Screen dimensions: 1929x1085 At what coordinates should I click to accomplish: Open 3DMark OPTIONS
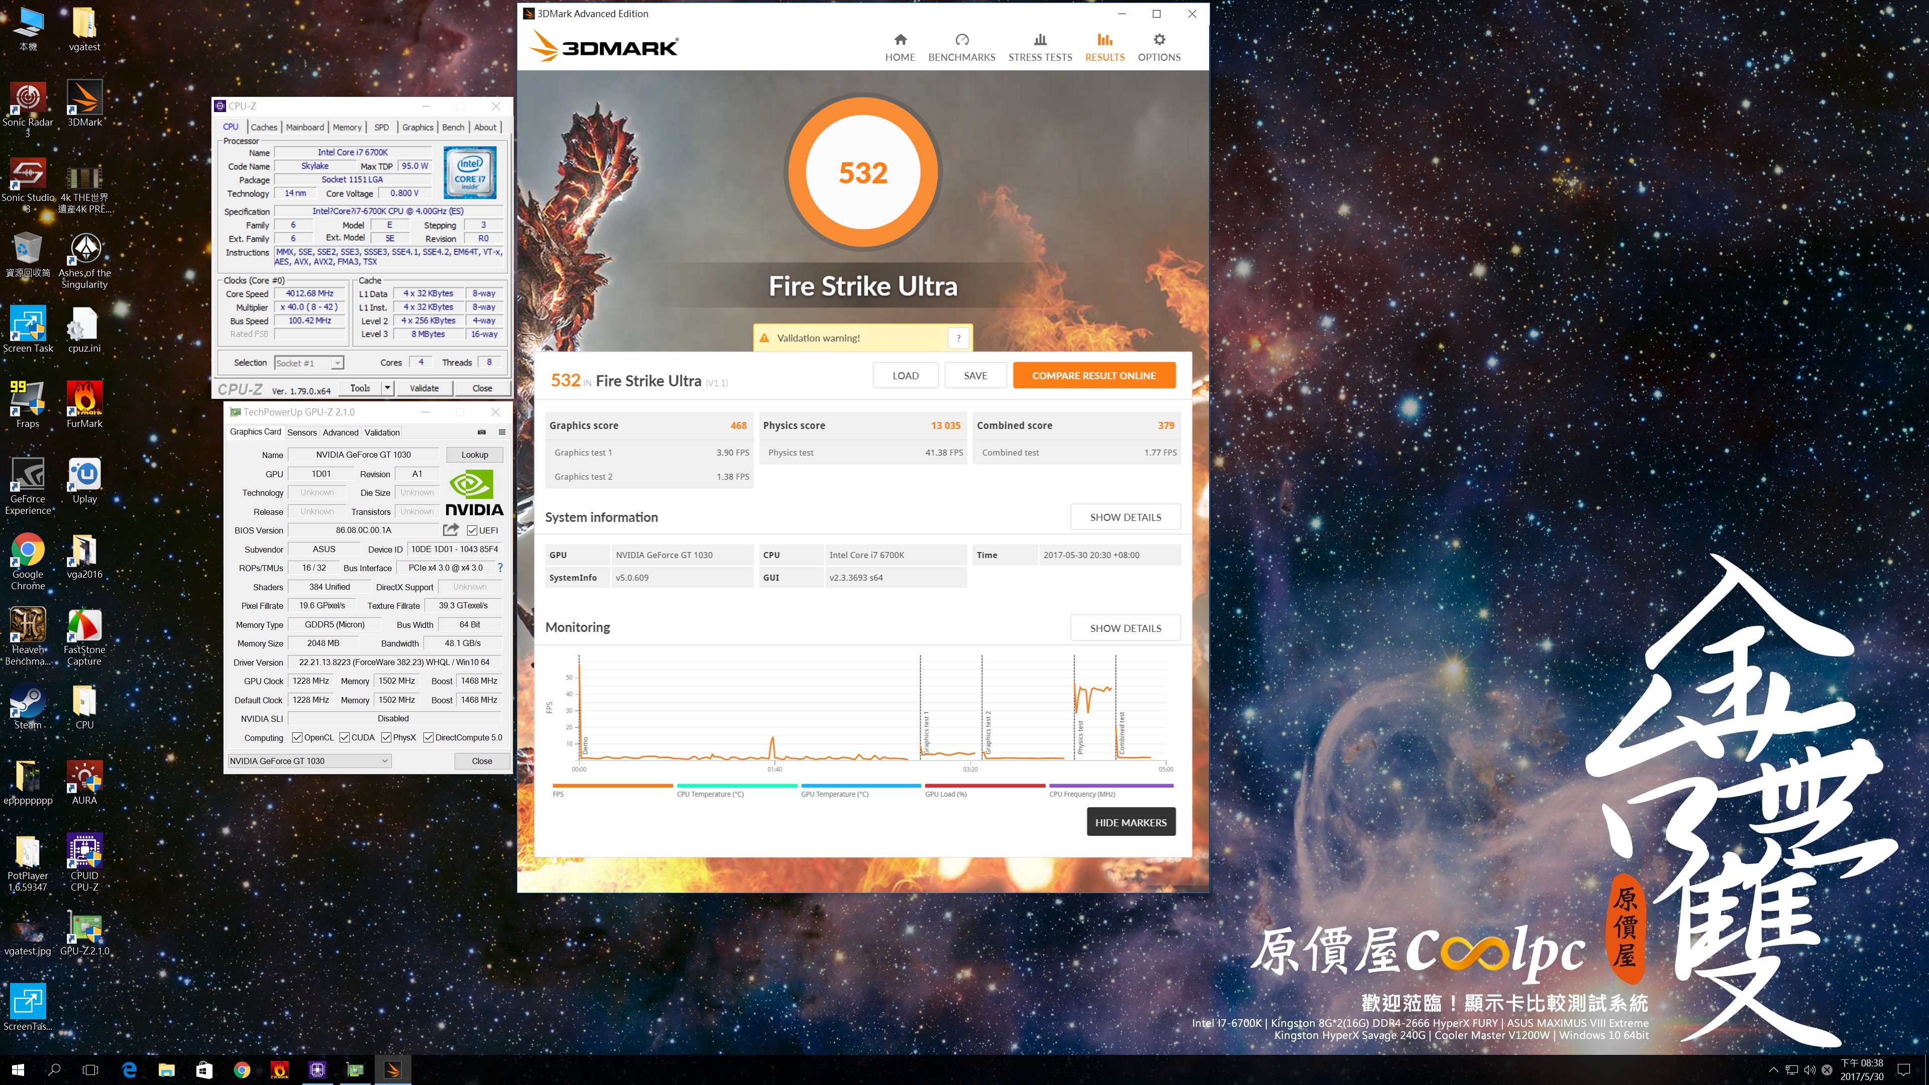(x=1159, y=47)
